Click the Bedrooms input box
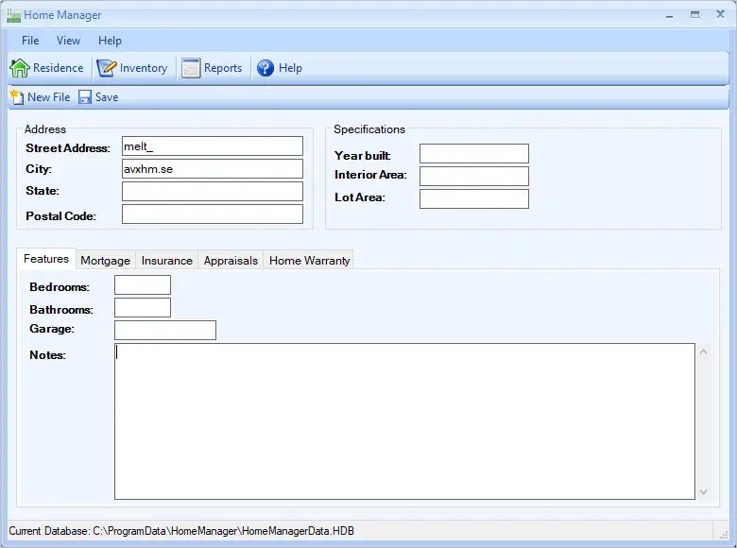737x548 pixels. (x=142, y=285)
